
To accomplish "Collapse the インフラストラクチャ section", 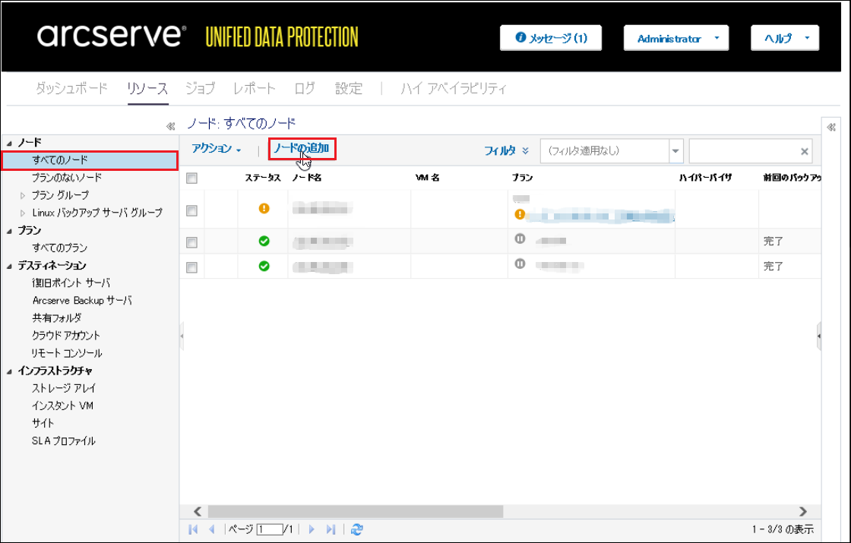I will [x=9, y=371].
